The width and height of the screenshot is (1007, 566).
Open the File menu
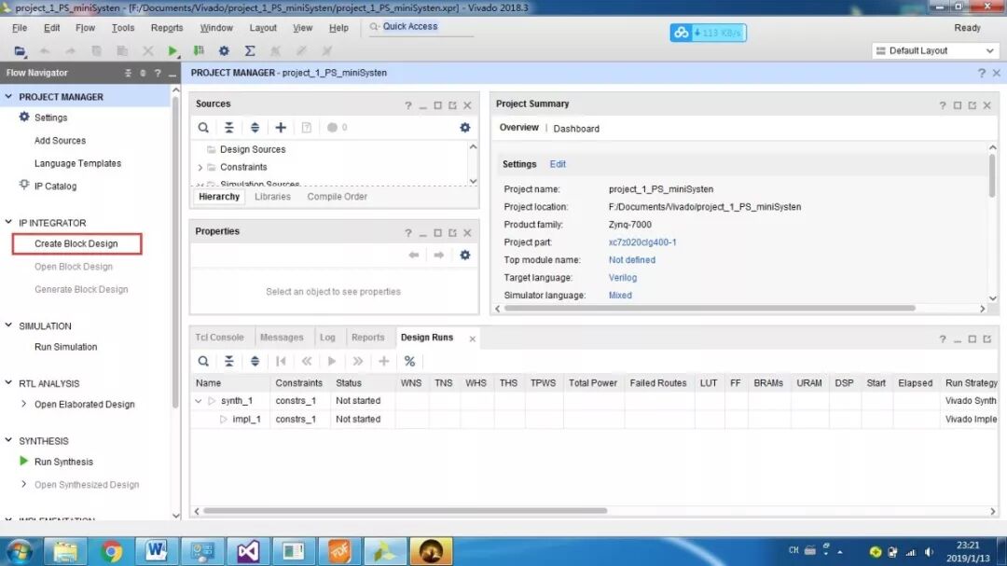click(20, 28)
